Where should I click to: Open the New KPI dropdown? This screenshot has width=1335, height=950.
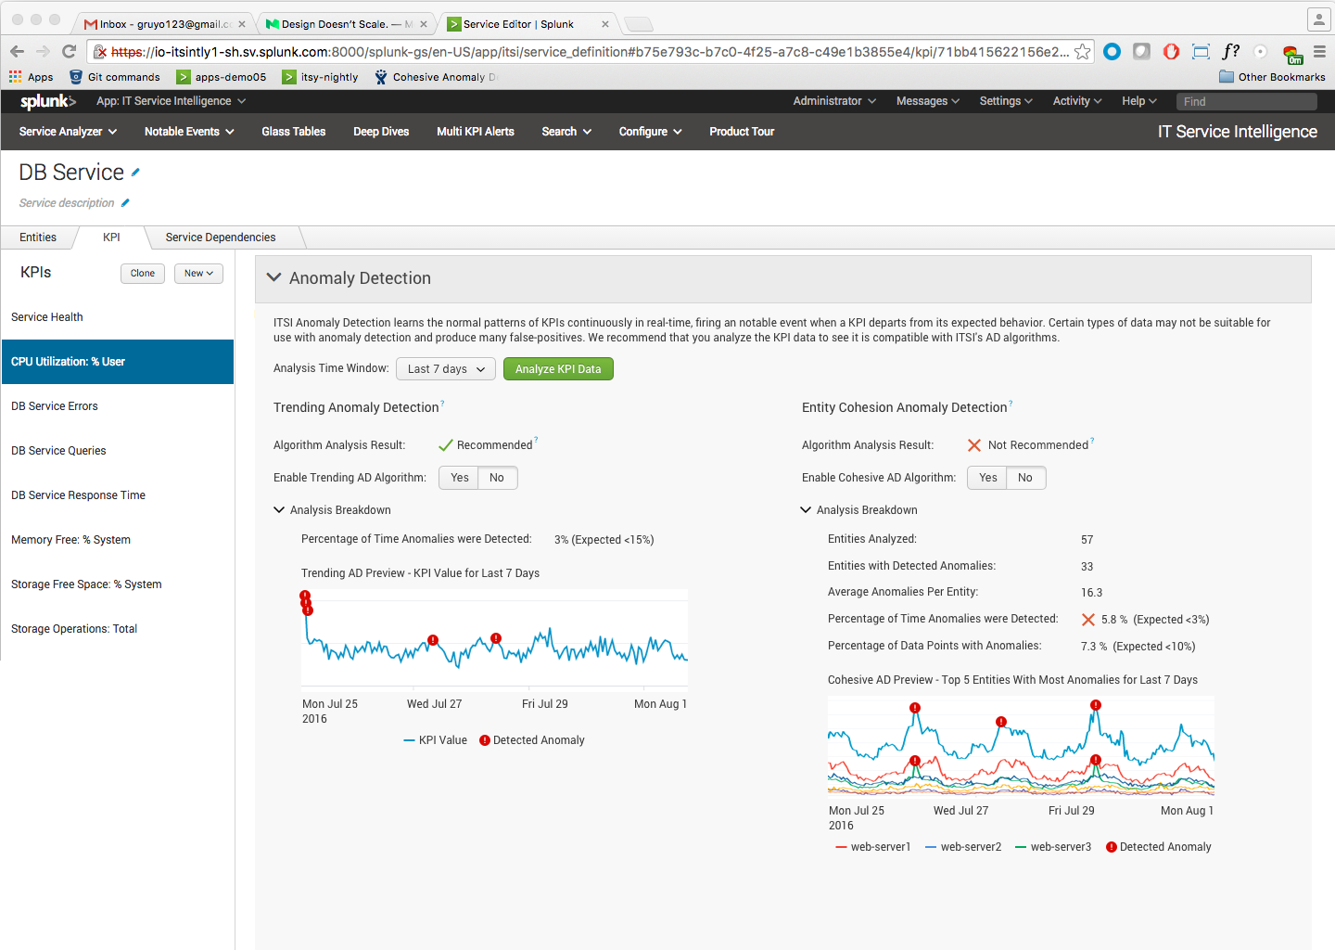point(198,274)
